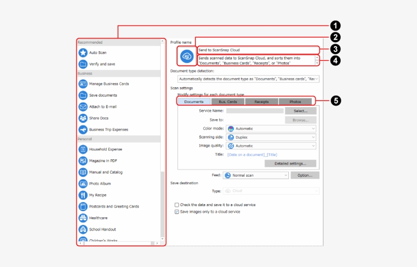Click the profile list scroll-down arrow

click(x=163, y=239)
